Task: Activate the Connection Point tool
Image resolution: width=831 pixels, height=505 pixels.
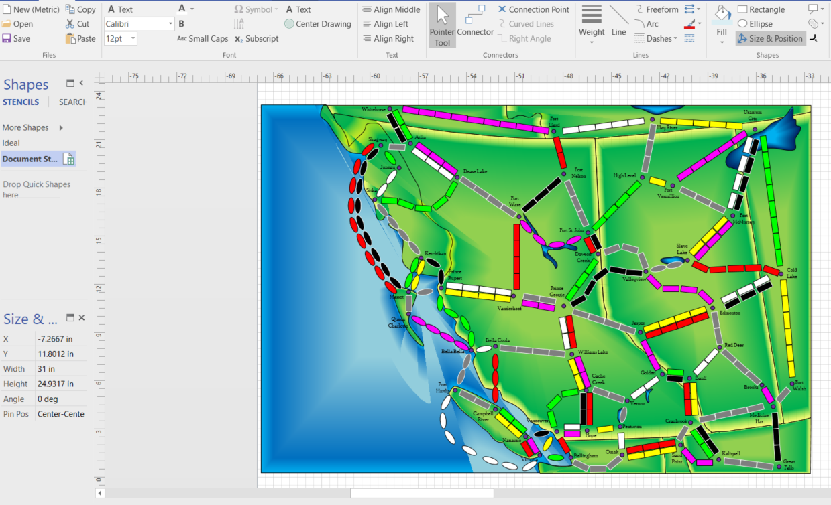Action: [533, 9]
